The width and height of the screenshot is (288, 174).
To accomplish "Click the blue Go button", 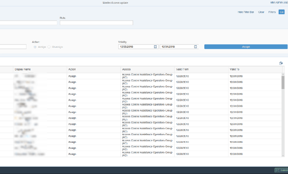I will coord(282,12).
